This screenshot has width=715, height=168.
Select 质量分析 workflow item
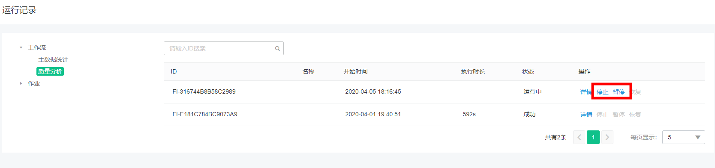coord(50,71)
